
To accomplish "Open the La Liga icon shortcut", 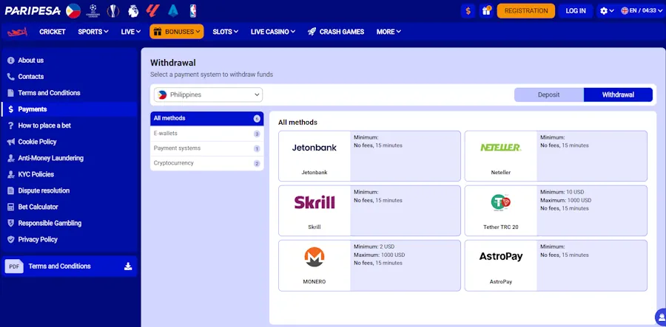I will (x=152, y=10).
